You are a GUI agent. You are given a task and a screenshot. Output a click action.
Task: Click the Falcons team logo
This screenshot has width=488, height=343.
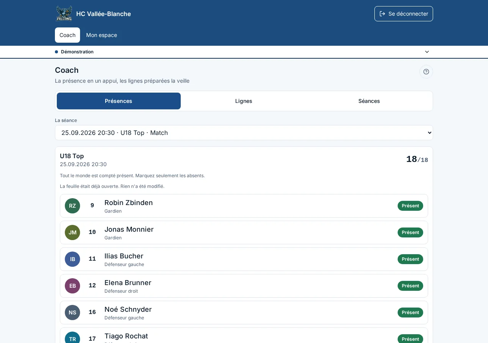tap(64, 14)
